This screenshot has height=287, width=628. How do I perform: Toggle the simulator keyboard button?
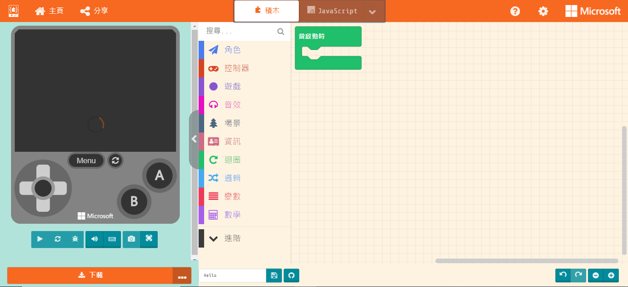(x=112, y=239)
